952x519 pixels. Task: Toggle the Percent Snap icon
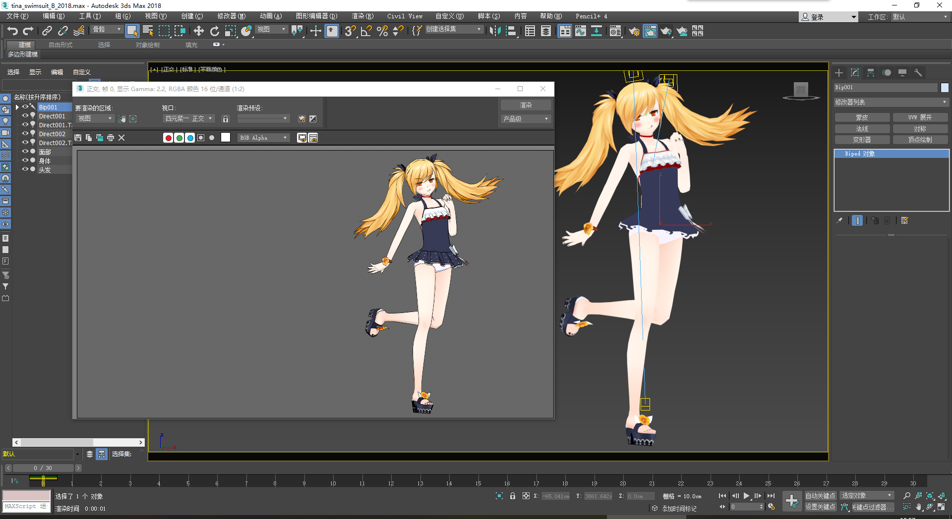pyautogui.click(x=382, y=31)
